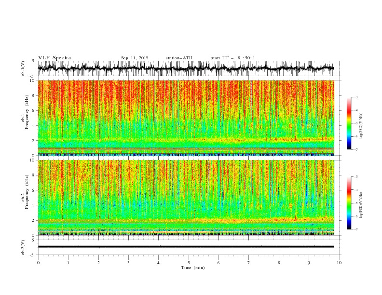This screenshot has height=295, width=382.
Task: Click the '4' kHz tick on ch.1 frequency axis
Action: [34, 126]
